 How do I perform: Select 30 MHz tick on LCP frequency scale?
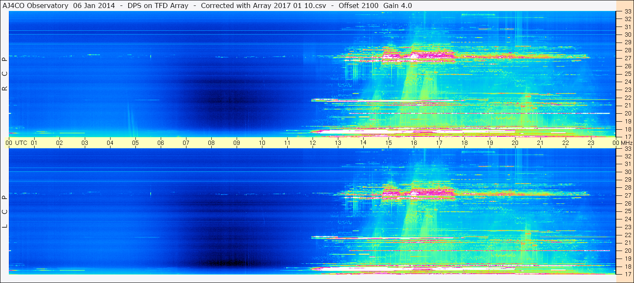coord(627,171)
